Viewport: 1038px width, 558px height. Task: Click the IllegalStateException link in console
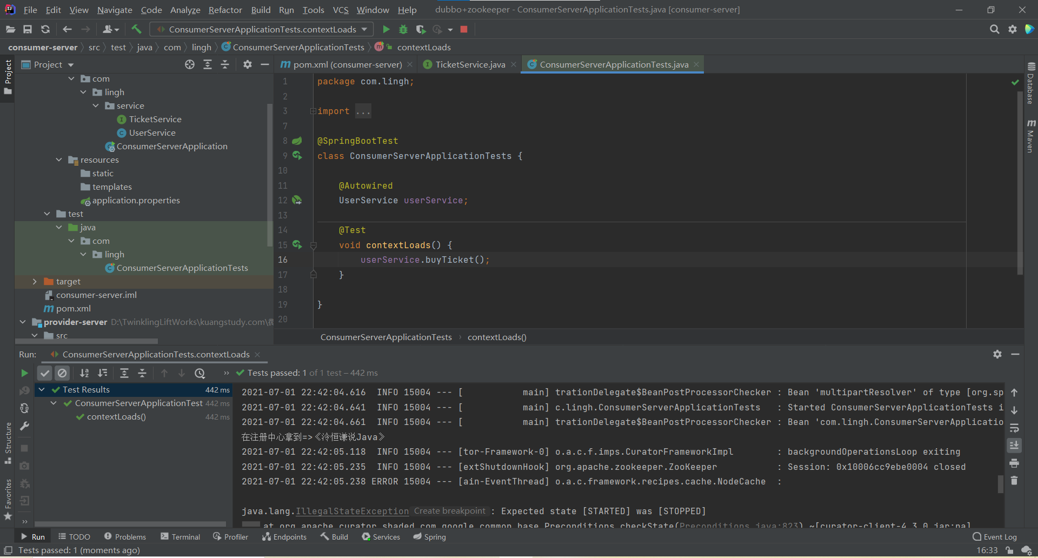pos(352,511)
